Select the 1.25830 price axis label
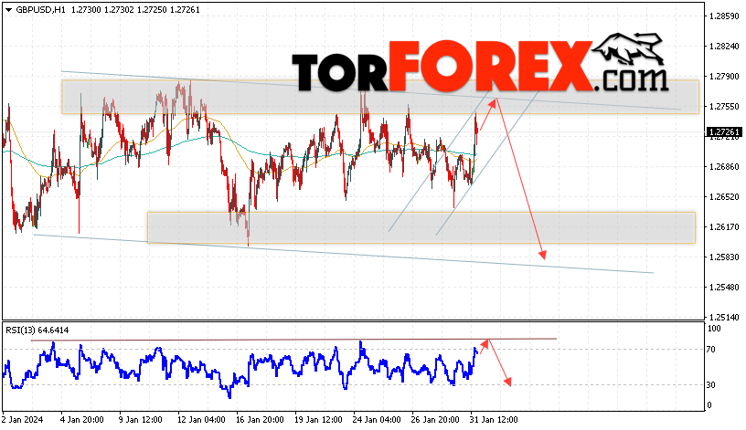This screenshot has width=746, height=430. click(724, 257)
